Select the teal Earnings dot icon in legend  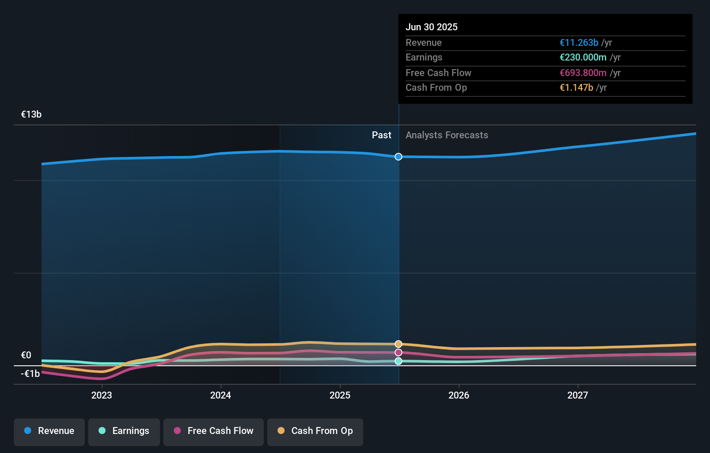pos(102,431)
